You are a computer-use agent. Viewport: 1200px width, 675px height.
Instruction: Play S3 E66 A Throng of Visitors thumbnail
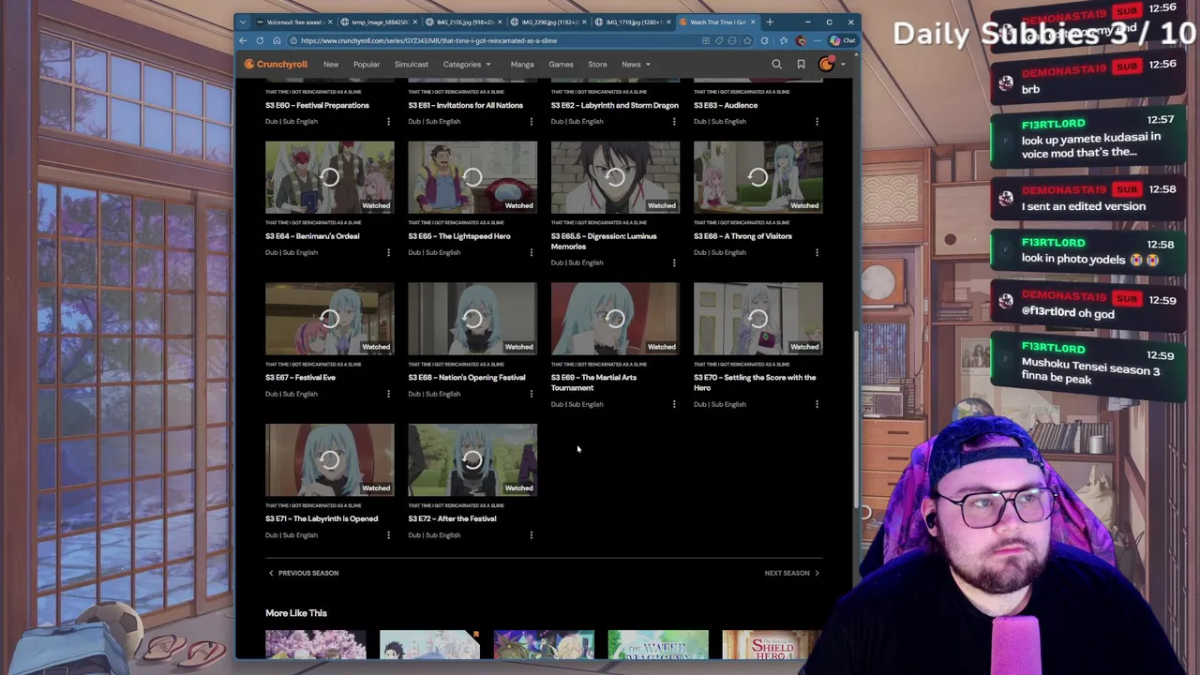click(x=758, y=177)
